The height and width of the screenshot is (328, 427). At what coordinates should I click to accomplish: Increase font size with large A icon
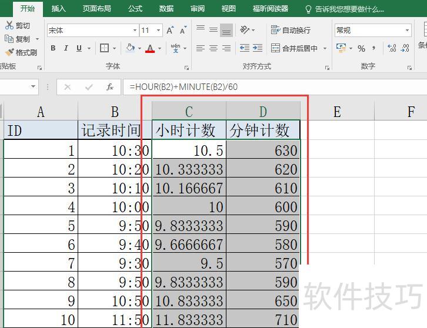tap(170, 30)
